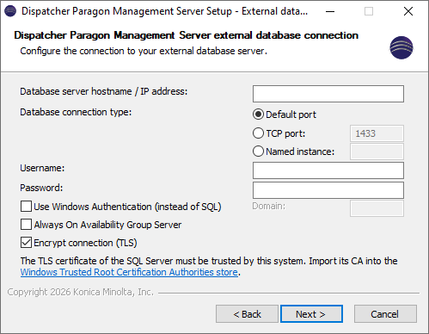
Task: Click the 'Database server hostname / IP address:' label
Action: coord(103,91)
